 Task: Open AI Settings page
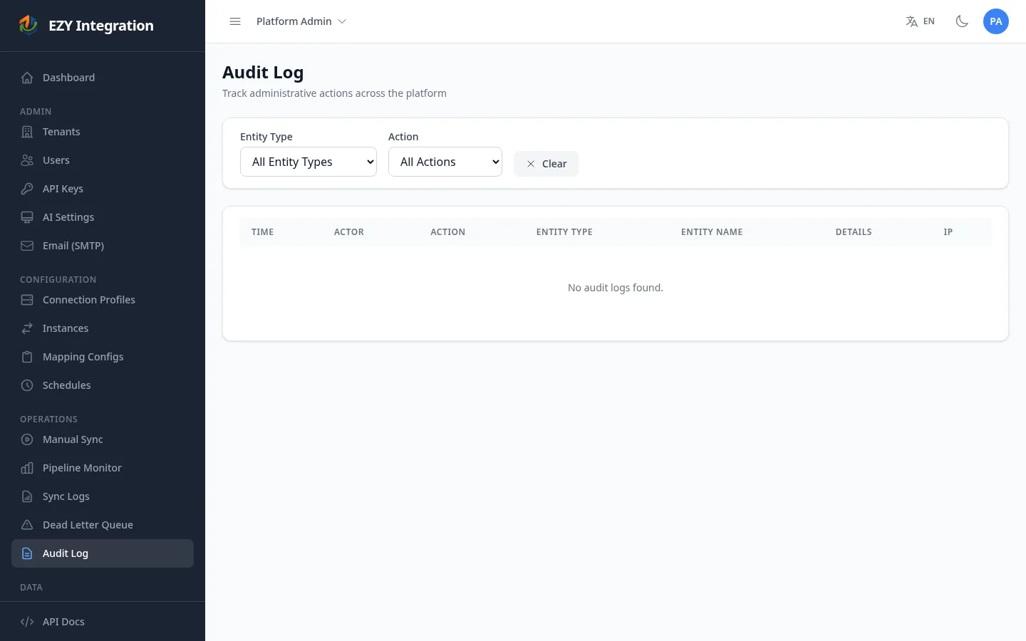point(103,217)
